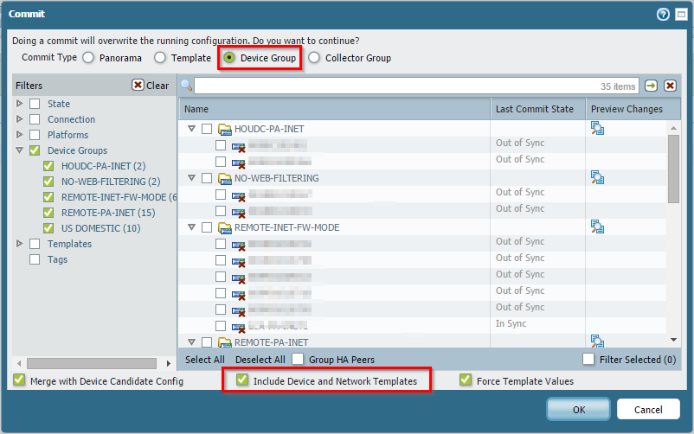Expand the Connection filter

click(x=20, y=119)
